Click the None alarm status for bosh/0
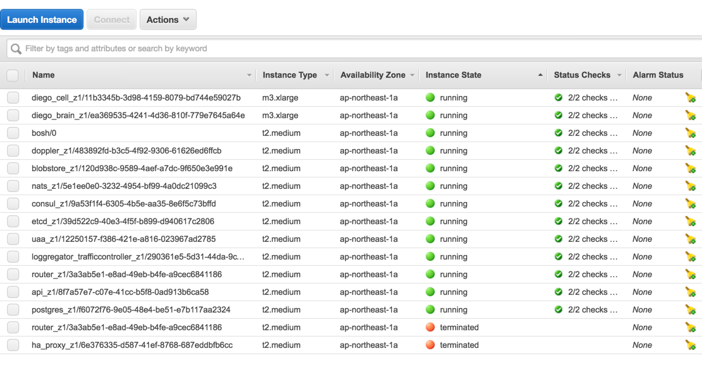 642,133
